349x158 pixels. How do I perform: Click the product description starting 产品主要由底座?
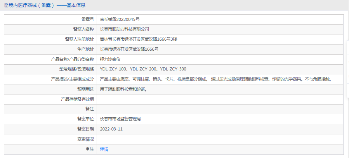216,79
